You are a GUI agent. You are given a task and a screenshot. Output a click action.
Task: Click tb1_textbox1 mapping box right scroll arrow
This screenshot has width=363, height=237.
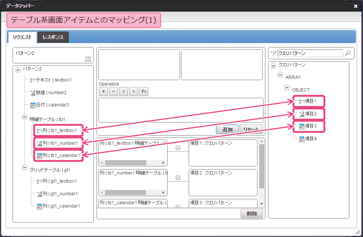click(163, 163)
